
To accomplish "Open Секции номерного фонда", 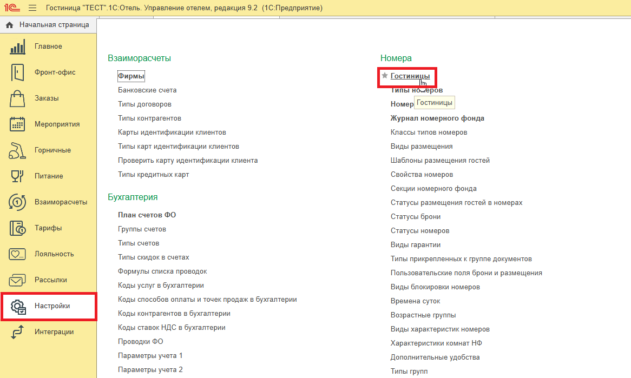I will pyautogui.click(x=433, y=189).
